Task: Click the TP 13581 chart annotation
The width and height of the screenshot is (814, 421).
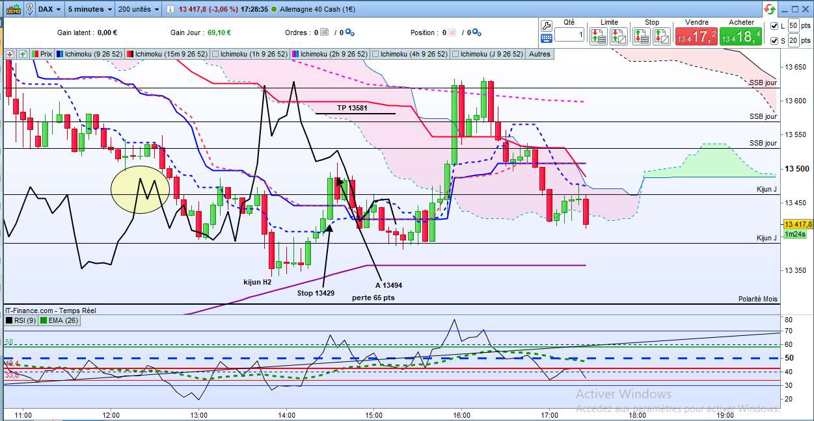Action: pos(352,108)
